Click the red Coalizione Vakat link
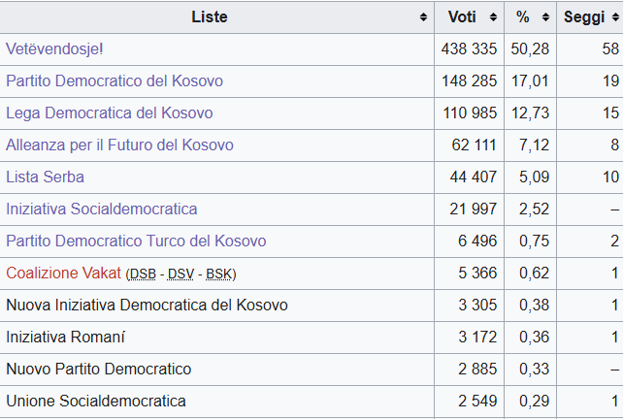Viewport: 623px width, 419px height. point(63,273)
